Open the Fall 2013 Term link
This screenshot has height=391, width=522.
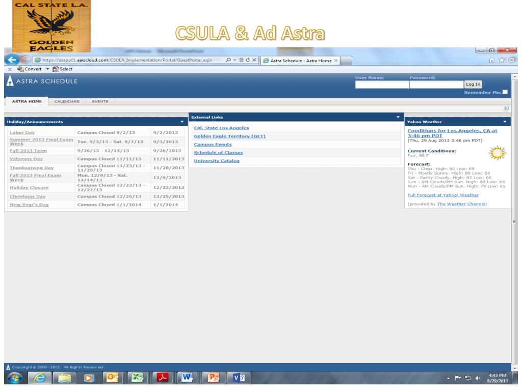29,151
